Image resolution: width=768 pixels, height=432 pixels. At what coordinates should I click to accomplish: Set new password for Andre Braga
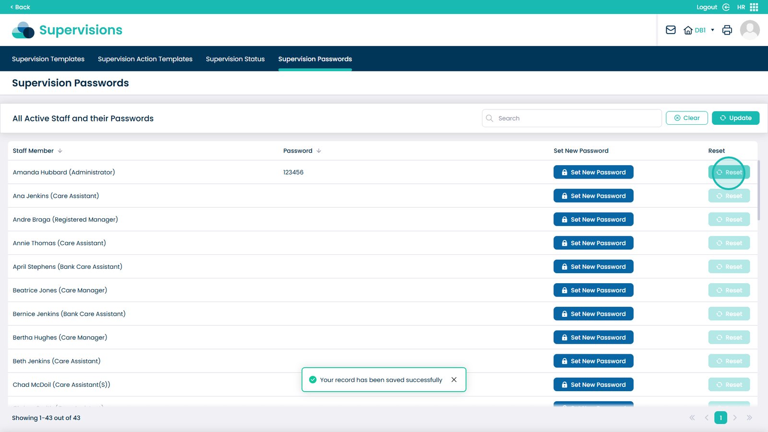point(593,219)
